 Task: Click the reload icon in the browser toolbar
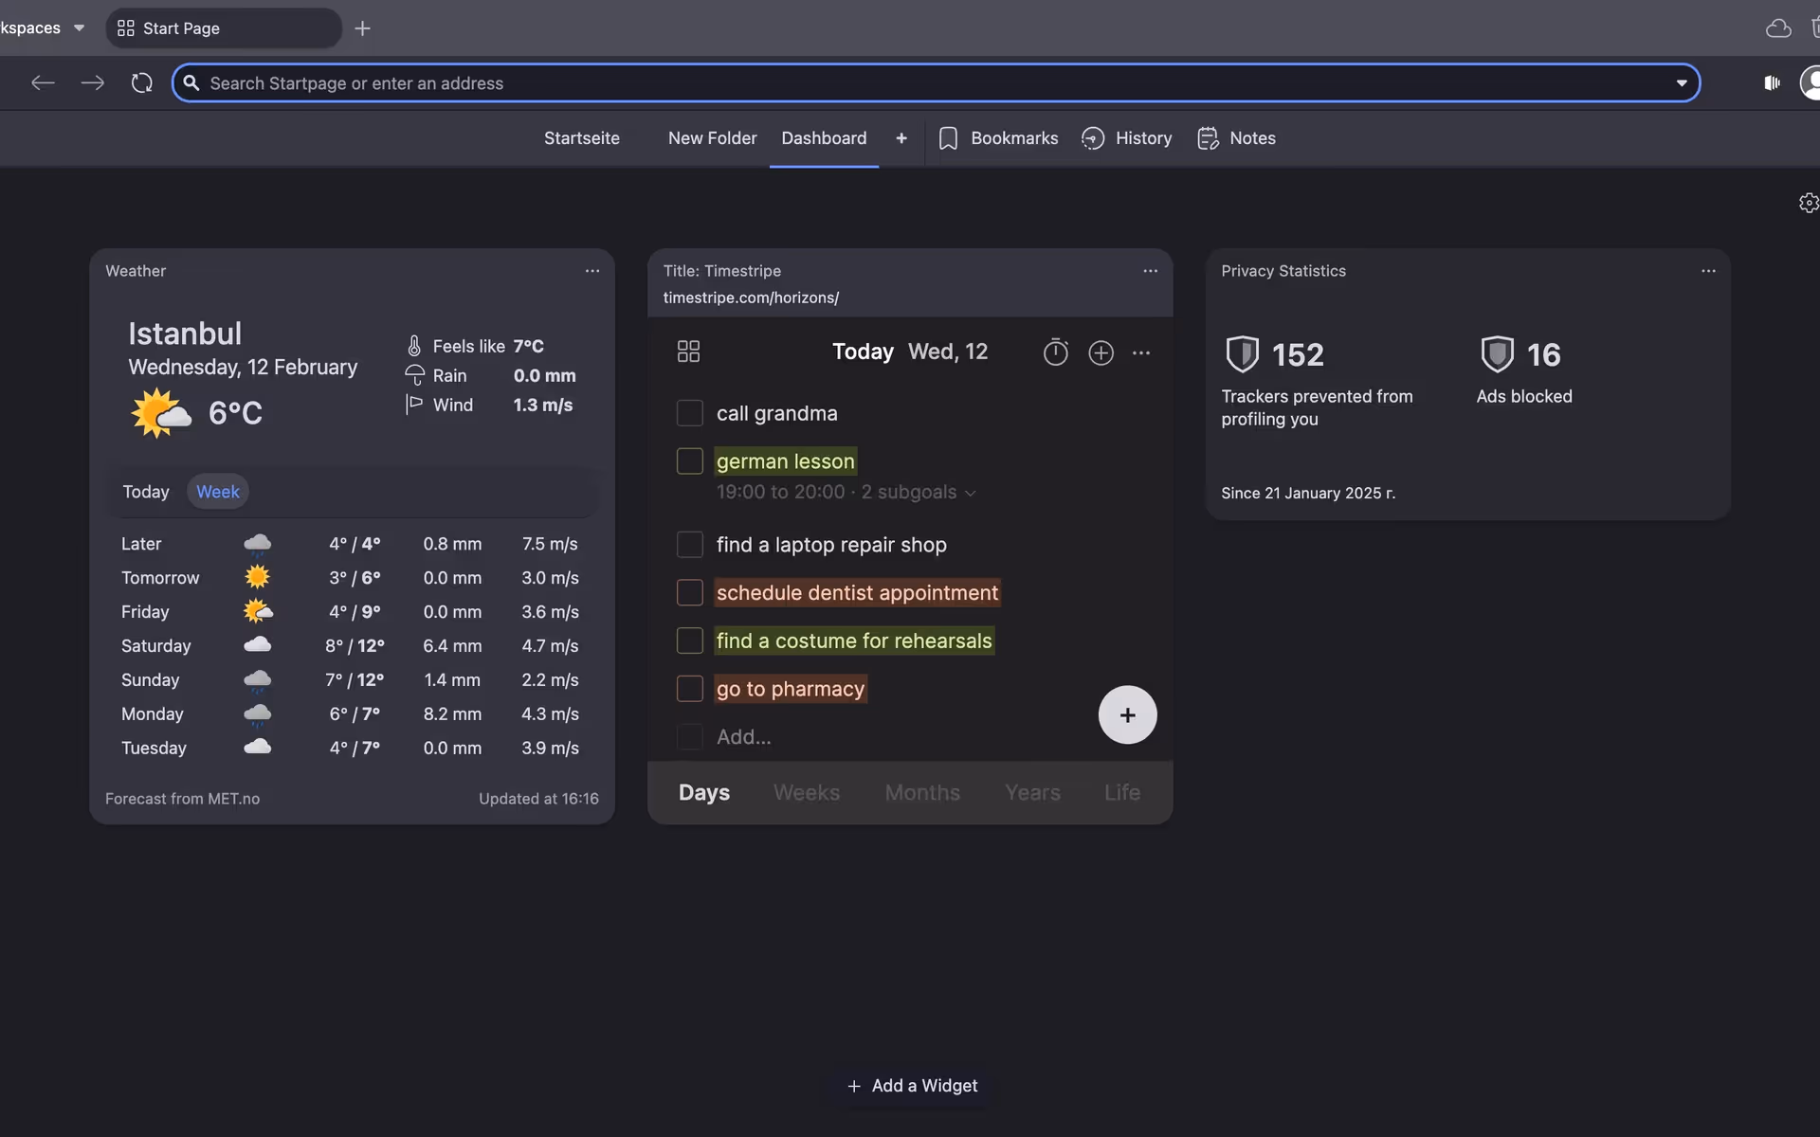point(140,82)
